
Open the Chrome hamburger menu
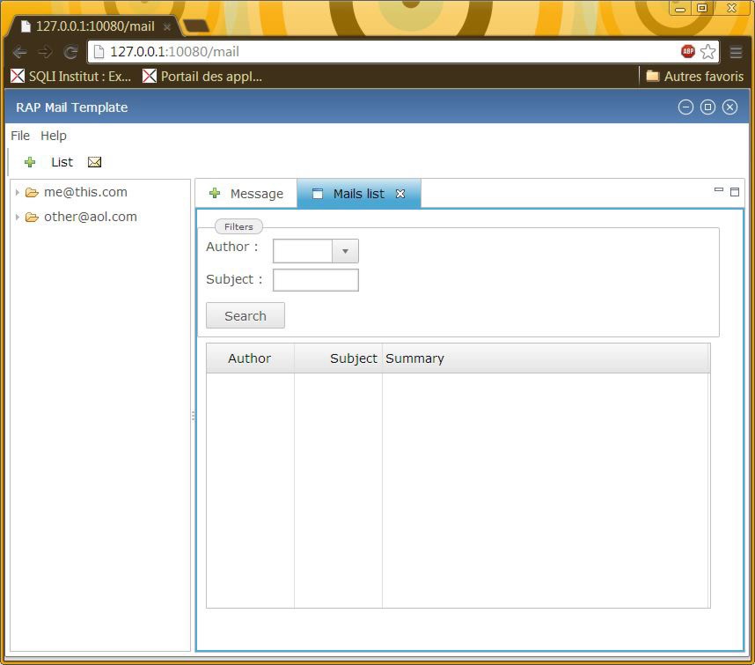[x=736, y=52]
